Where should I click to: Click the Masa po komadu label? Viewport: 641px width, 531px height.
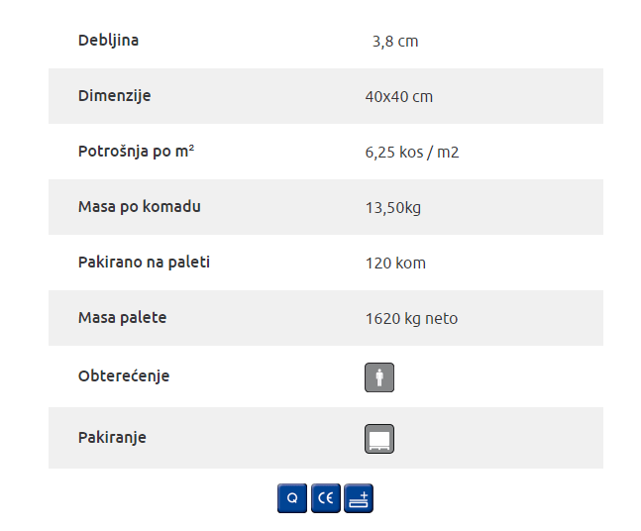pyautogui.click(x=140, y=207)
